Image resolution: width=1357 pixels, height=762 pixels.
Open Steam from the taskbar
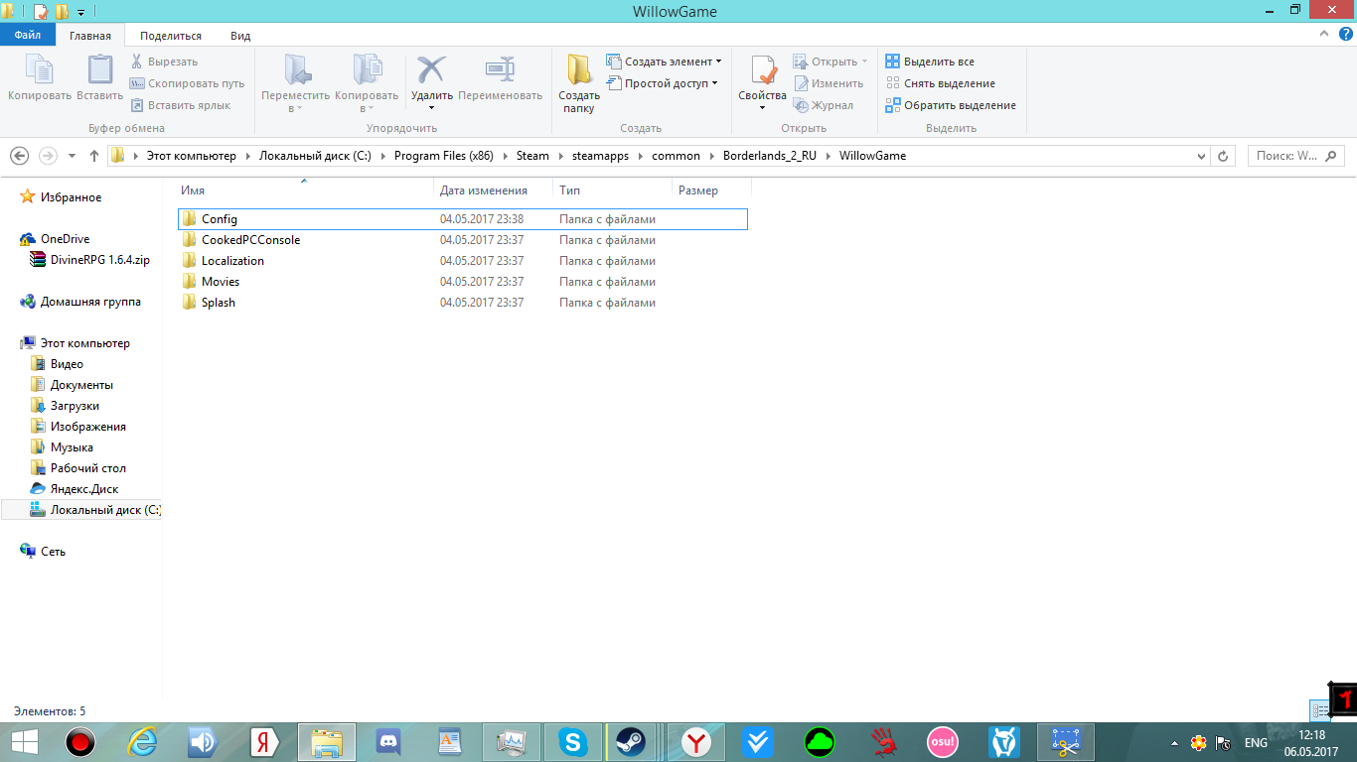(x=629, y=742)
